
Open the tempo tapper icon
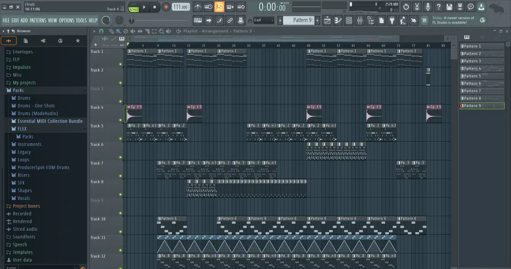403,20
